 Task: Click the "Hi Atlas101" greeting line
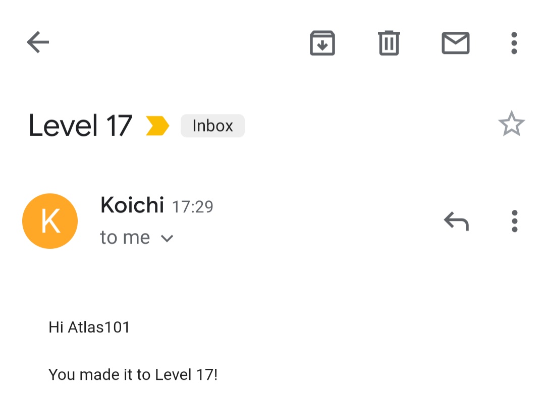pyautogui.click(x=89, y=327)
